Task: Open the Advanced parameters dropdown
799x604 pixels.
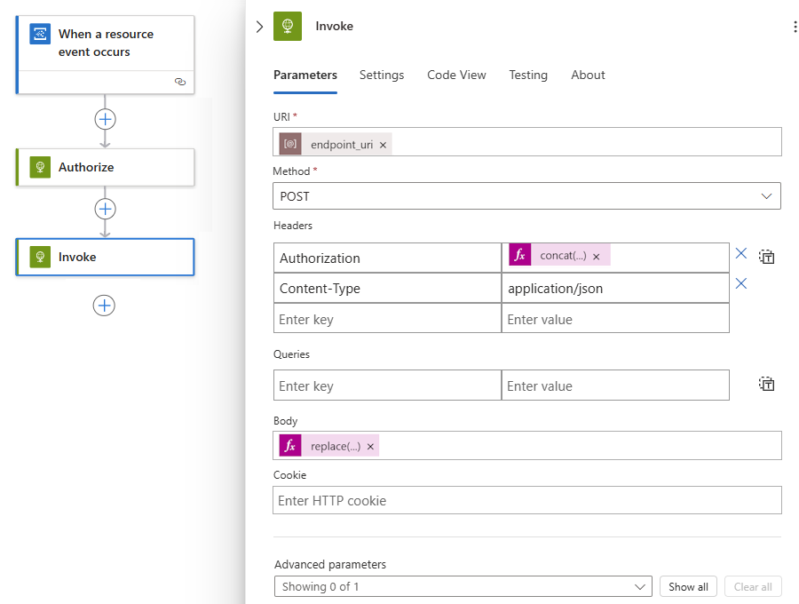Action: pyautogui.click(x=463, y=586)
